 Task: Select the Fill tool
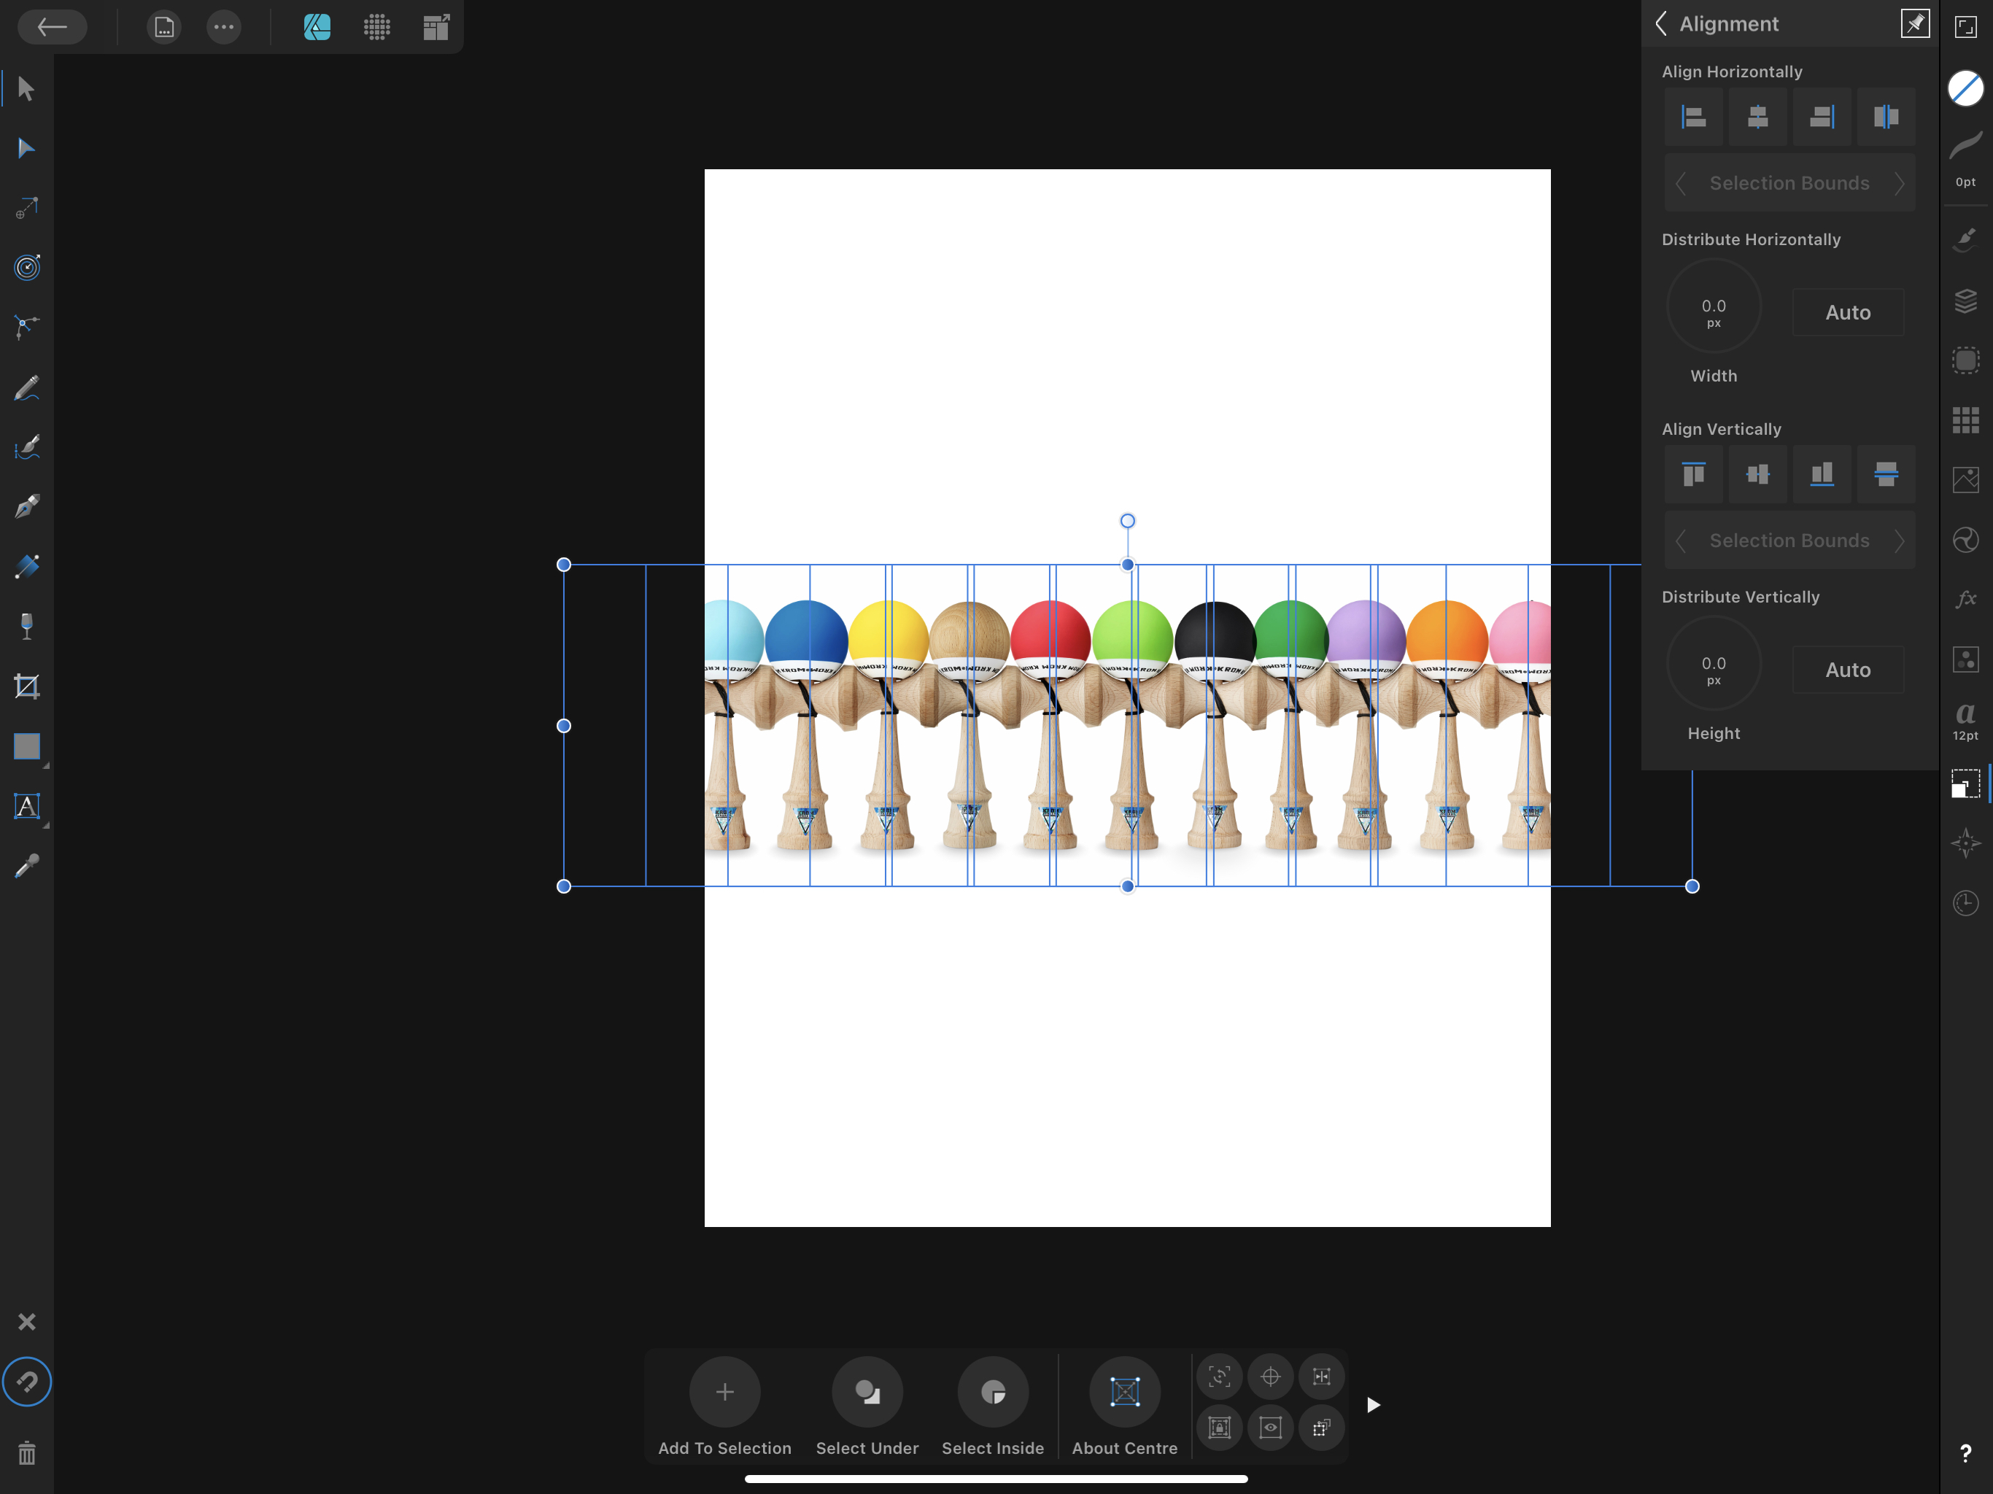26,567
